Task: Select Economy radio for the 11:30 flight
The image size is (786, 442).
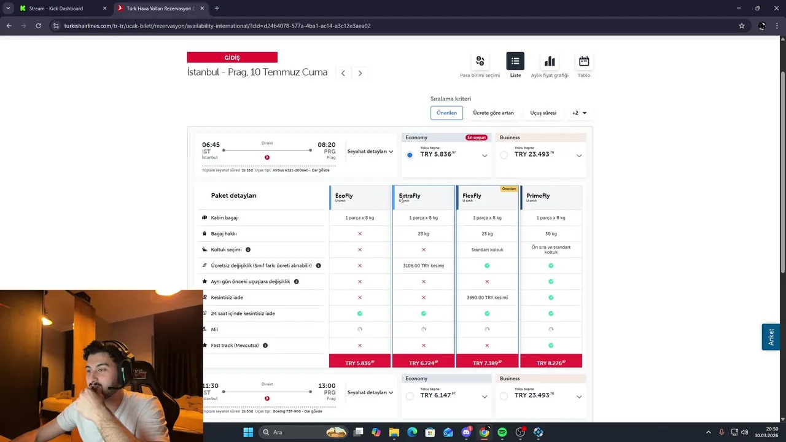Action: [x=410, y=397]
